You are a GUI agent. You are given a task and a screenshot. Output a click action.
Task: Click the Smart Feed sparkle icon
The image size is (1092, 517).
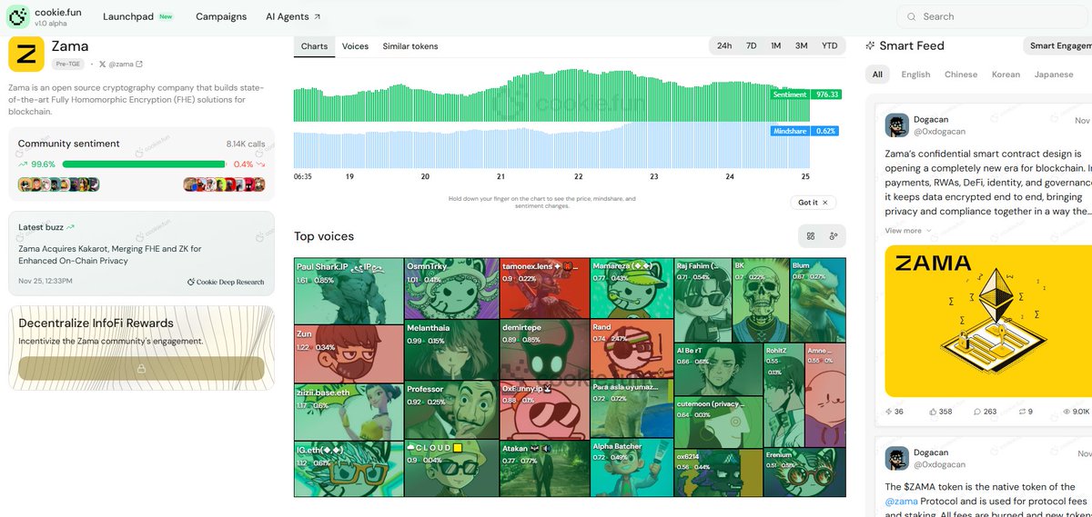(x=870, y=45)
